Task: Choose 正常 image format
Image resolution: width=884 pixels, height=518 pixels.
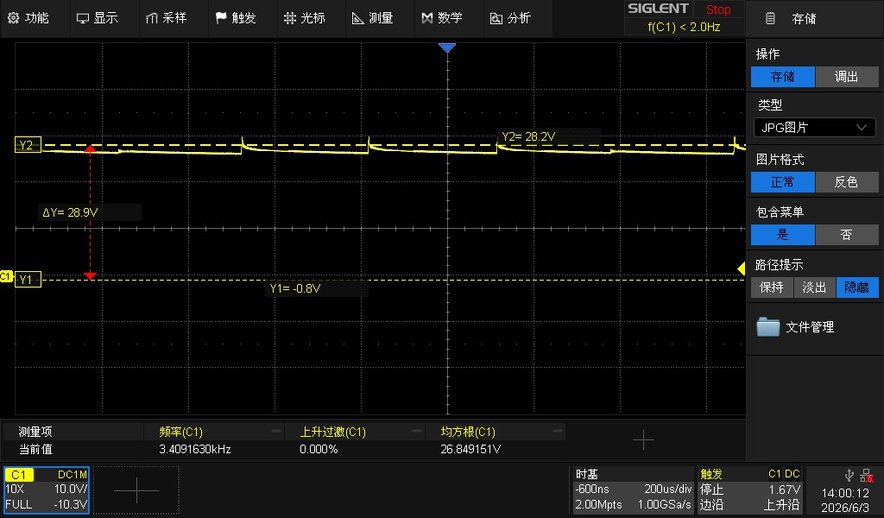Action: point(782,182)
